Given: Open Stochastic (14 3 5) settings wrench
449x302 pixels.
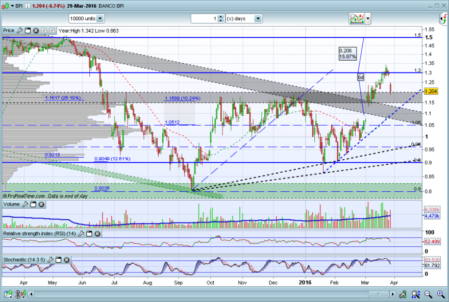Looking at the screenshot, I should point(51,260).
